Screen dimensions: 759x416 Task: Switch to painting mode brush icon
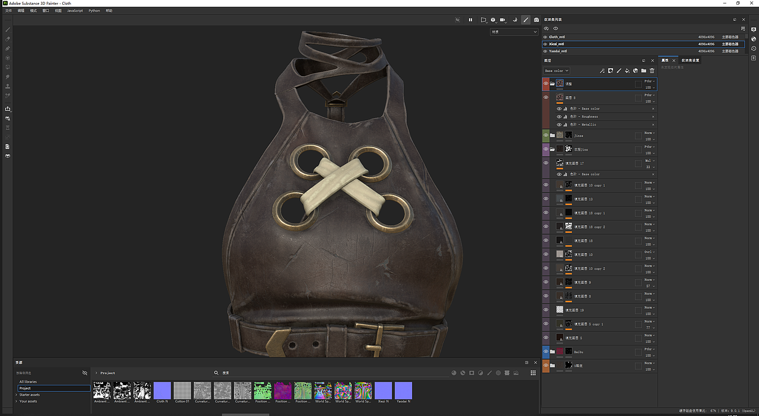point(525,20)
